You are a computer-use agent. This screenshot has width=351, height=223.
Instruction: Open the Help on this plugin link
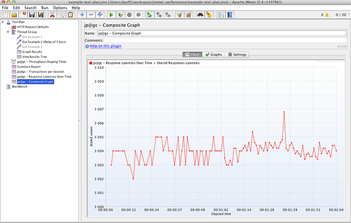click(105, 46)
